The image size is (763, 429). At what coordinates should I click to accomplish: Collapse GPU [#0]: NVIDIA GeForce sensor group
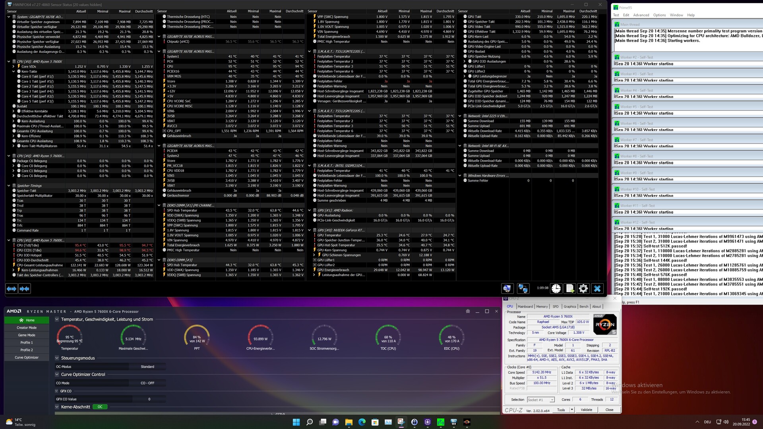pyautogui.click(x=310, y=230)
